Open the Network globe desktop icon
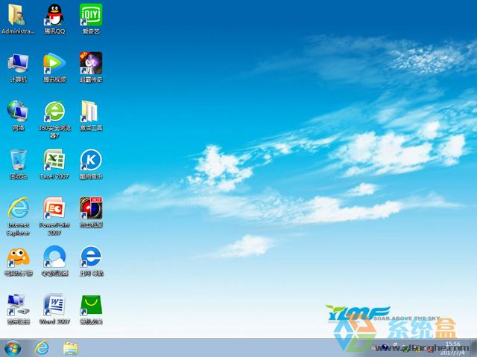 (x=18, y=112)
